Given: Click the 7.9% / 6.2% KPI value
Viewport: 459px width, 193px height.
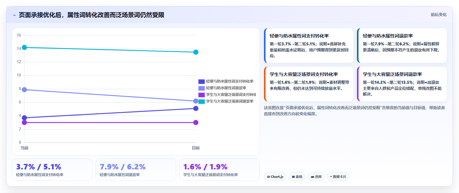Looking at the screenshot, I should [123, 167].
